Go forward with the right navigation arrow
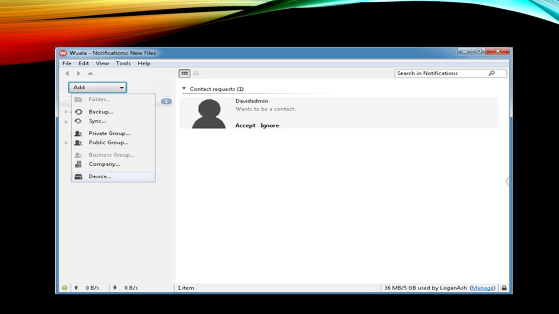The image size is (559, 314). tap(79, 73)
